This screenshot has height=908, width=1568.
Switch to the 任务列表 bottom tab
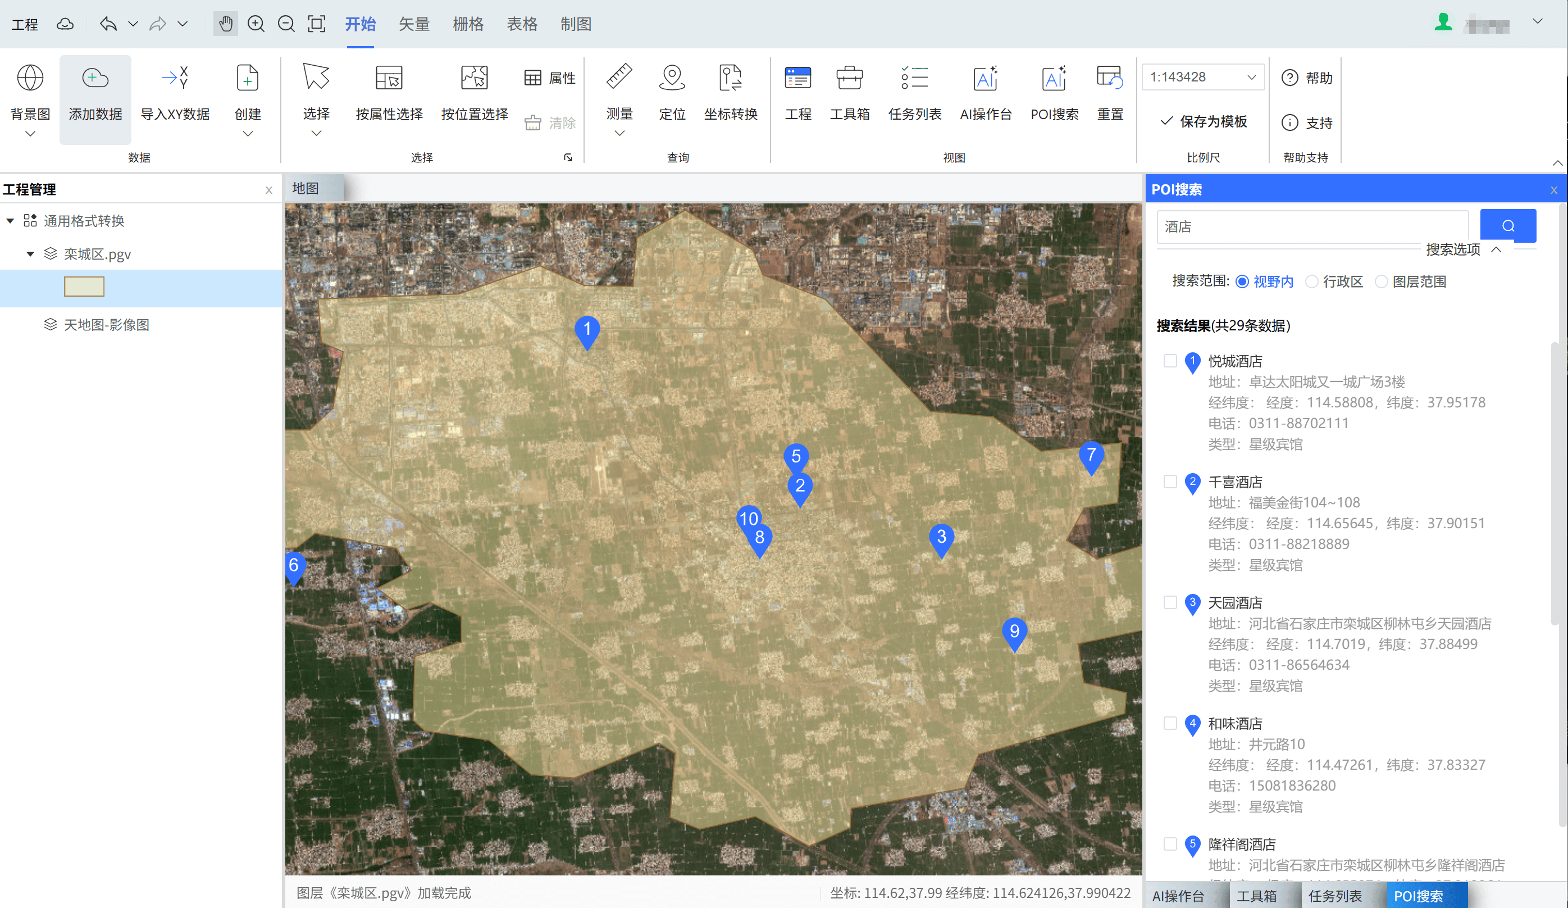pos(1335,896)
